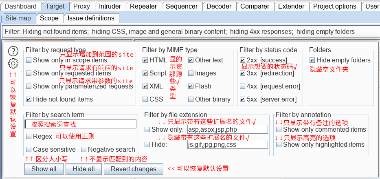Select the Site map sub-tab
Viewport: 380px width, 179px height.
pos(18,18)
